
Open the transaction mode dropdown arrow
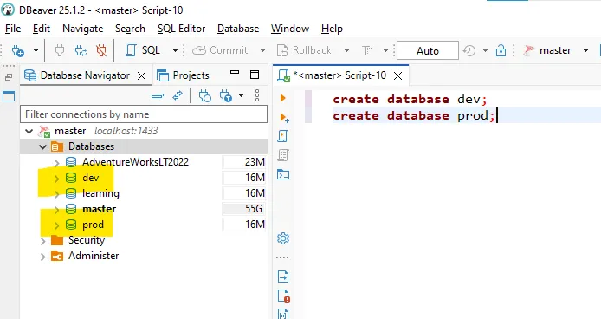(385, 50)
